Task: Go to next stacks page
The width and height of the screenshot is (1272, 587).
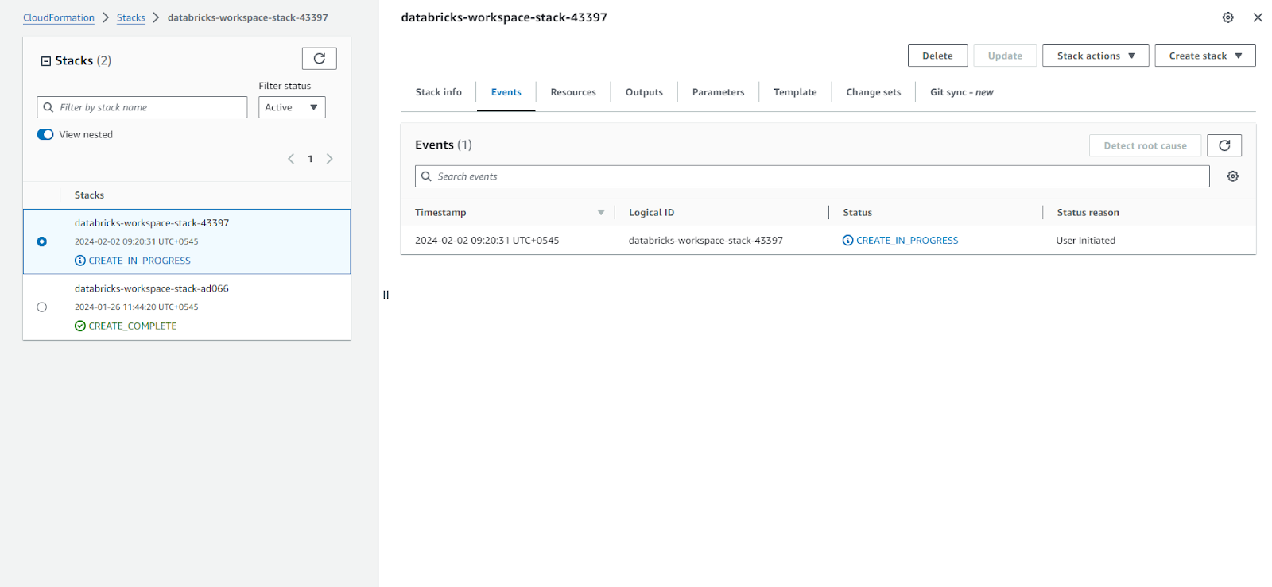Action: pos(329,159)
